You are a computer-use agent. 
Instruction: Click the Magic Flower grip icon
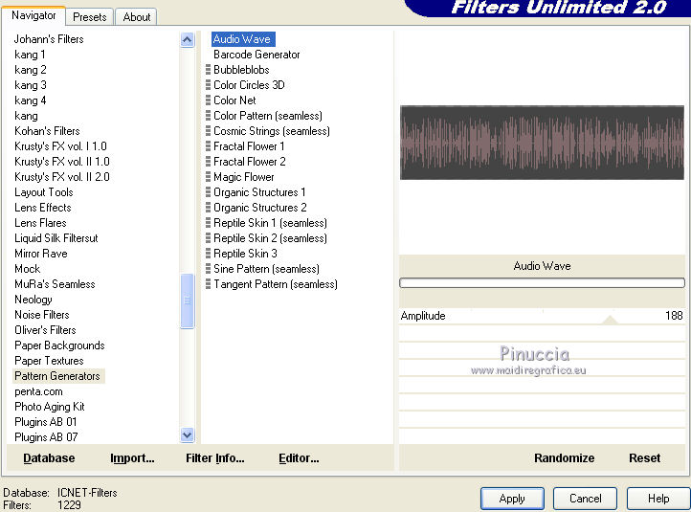208,177
